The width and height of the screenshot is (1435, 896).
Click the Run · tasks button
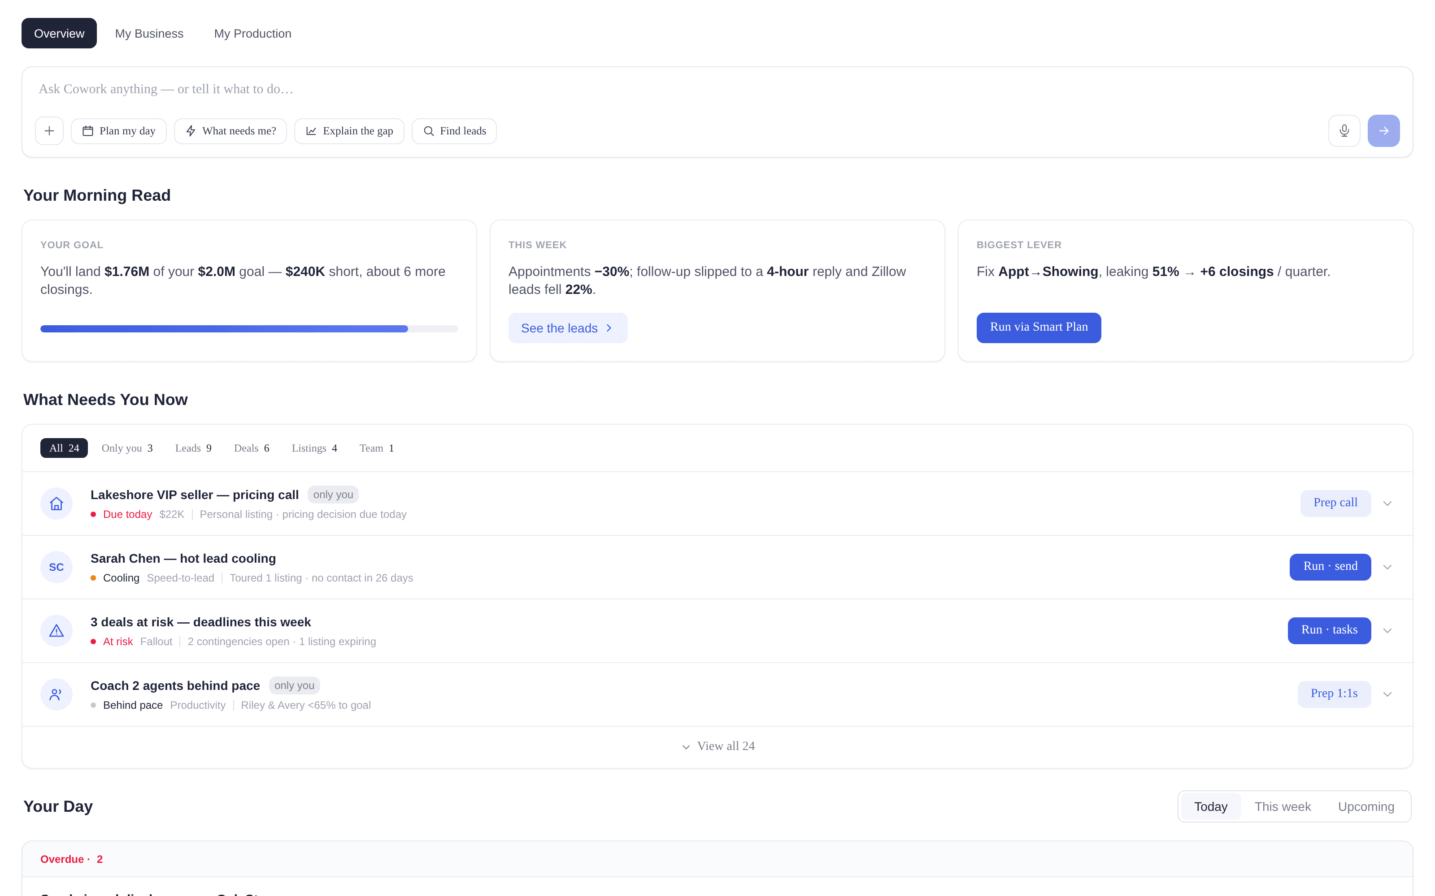1329,630
